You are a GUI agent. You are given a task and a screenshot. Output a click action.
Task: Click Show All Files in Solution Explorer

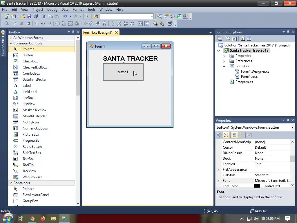pos(228,39)
